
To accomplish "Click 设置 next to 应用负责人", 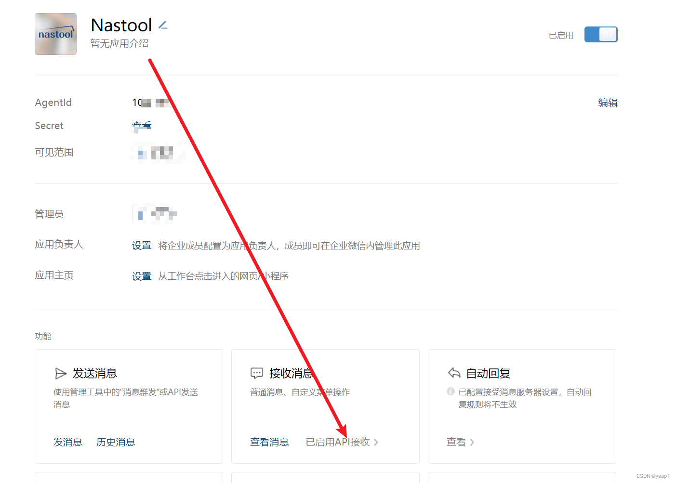I will (x=142, y=246).
